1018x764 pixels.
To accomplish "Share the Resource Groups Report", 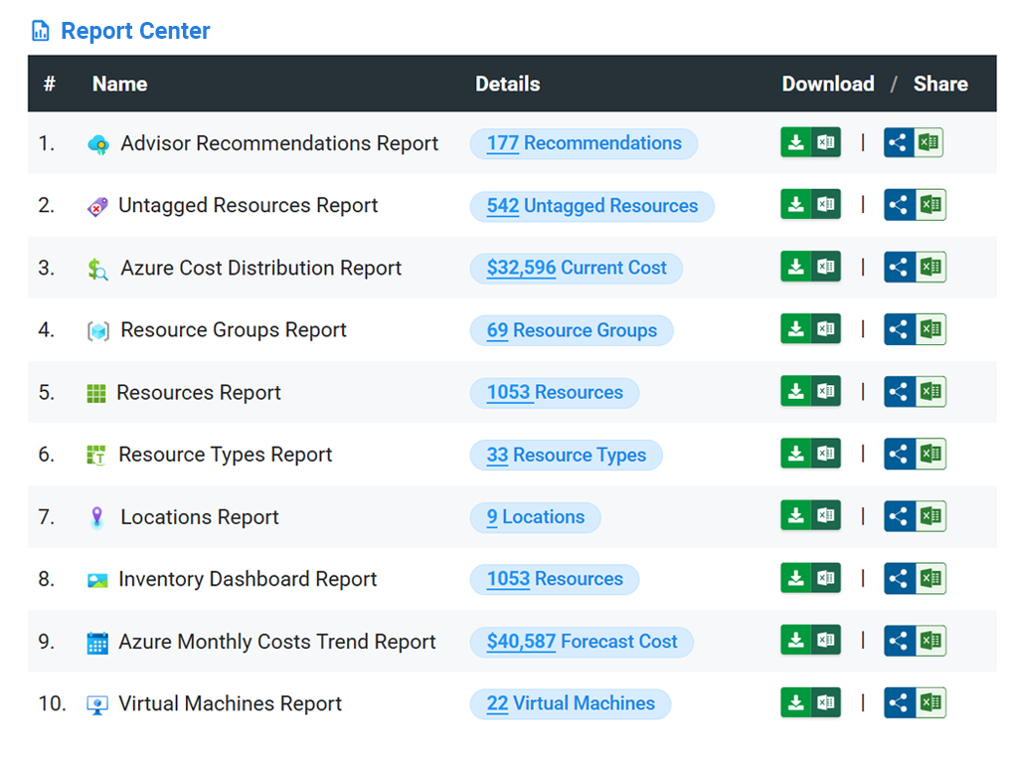I will 915,328.
